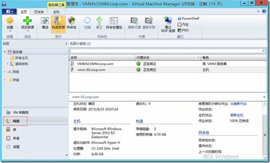The width and height of the screenshot is (270, 163).
Task: Sort by the 代理状态 (Agent Status) column header
Action: (x=168, y=58)
